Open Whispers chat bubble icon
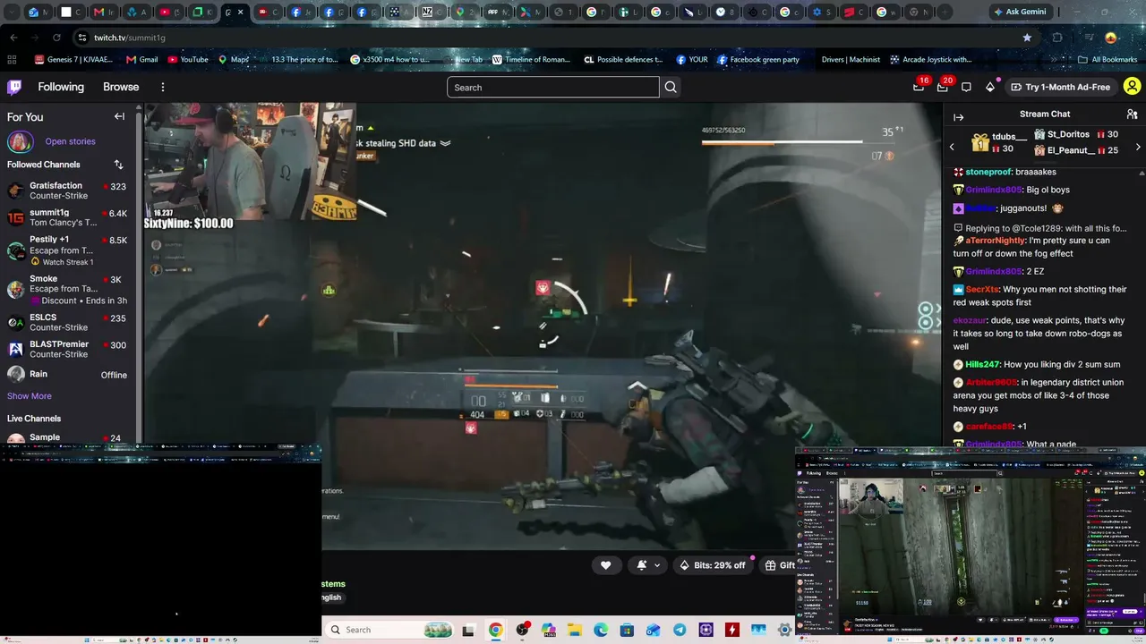This screenshot has width=1146, height=644. [966, 87]
